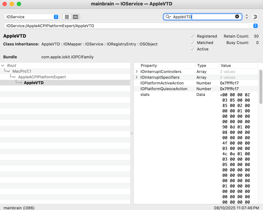Toggle the inspector sidebar panel
The height and width of the screenshot is (210, 263).
tap(255, 17)
